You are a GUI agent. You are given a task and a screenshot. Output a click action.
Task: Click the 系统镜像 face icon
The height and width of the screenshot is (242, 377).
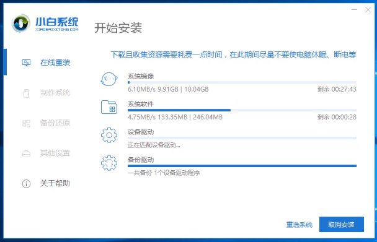109,79
